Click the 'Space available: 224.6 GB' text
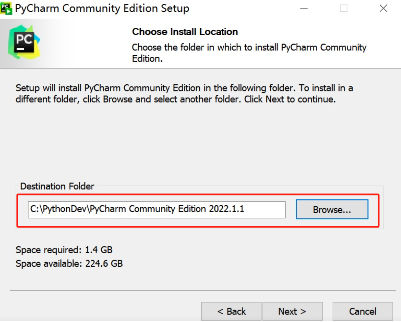This screenshot has width=401, height=322. [x=69, y=263]
